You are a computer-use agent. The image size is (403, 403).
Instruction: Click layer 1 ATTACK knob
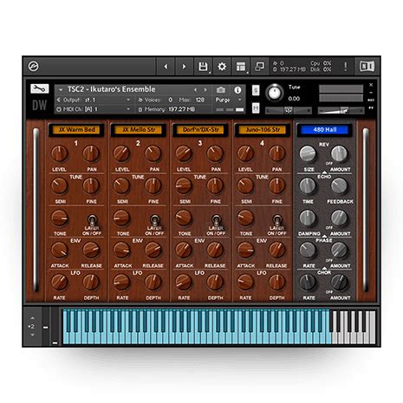[59, 250]
